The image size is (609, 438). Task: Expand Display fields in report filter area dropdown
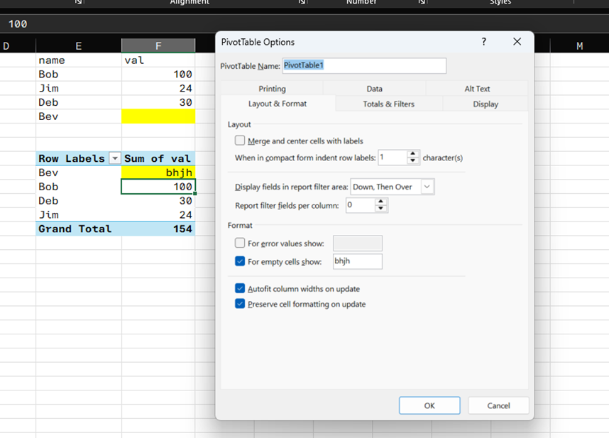point(427,187)
